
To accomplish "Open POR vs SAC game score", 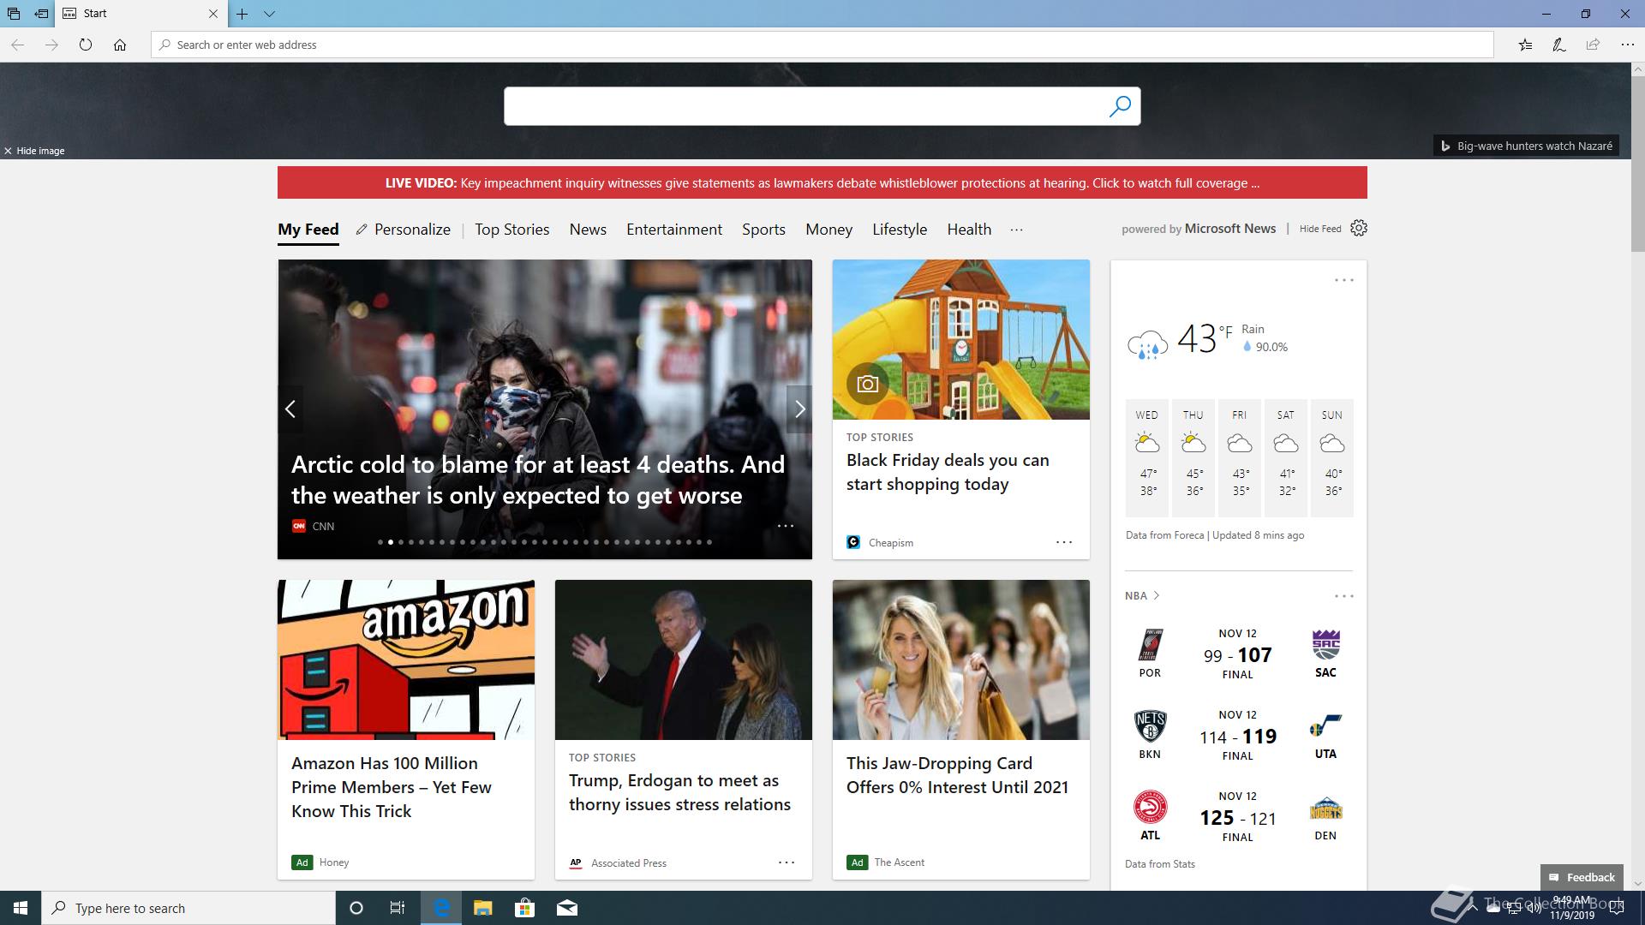I will coord(1238,655).
